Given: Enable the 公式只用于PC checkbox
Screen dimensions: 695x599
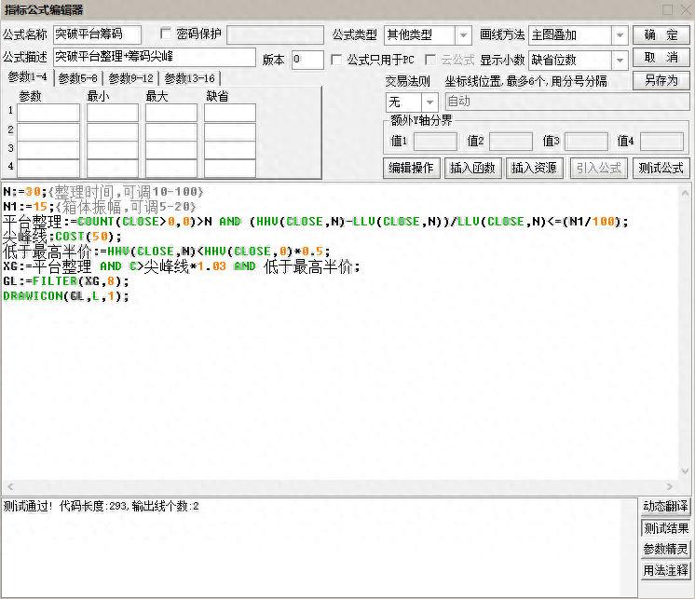Looking at the screenshot, I should pos(336,60).
